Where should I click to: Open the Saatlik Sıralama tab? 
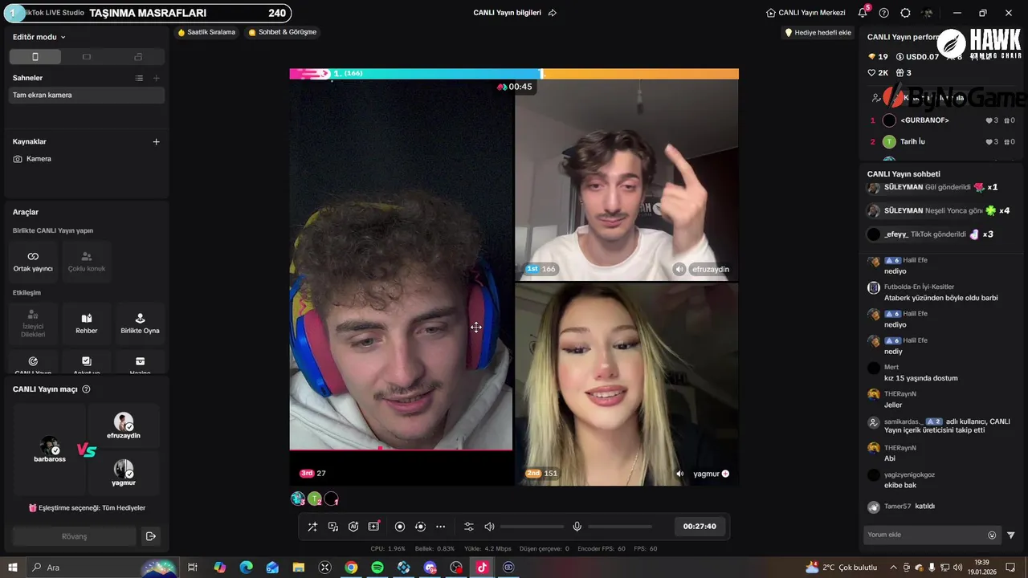(206, 32)
